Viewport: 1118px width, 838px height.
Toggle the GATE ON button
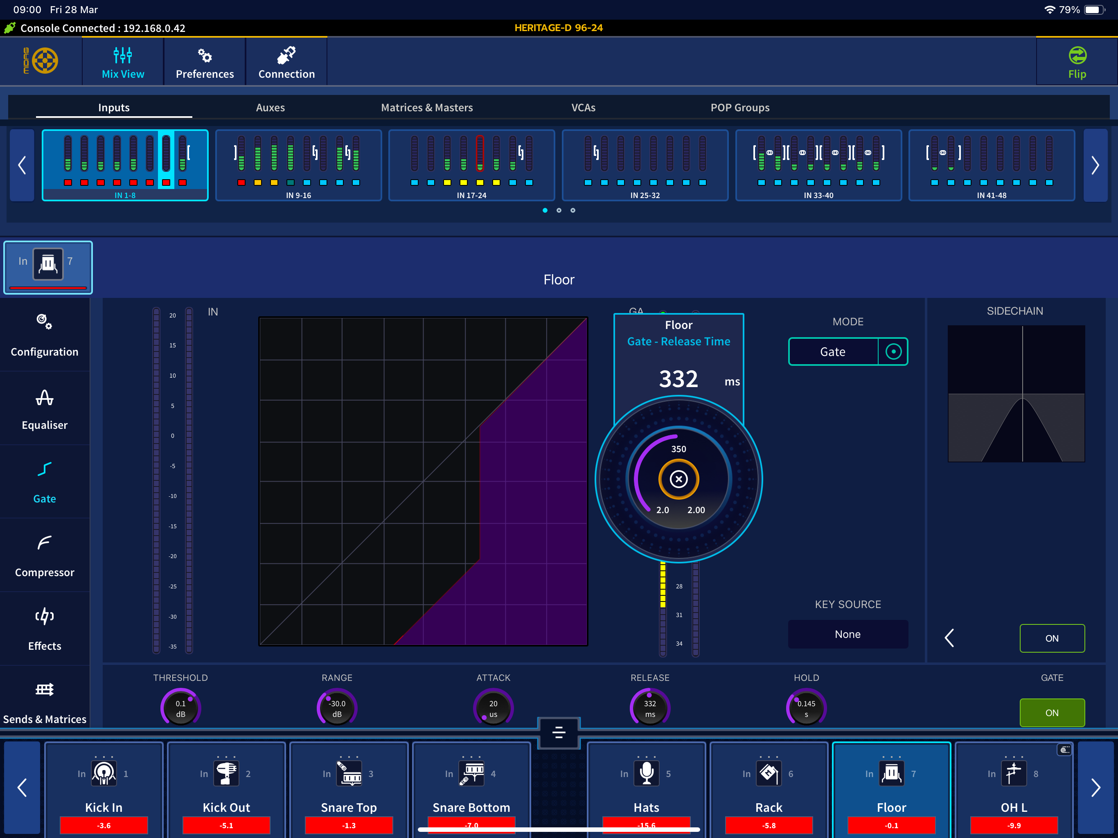click(1052, 713)
